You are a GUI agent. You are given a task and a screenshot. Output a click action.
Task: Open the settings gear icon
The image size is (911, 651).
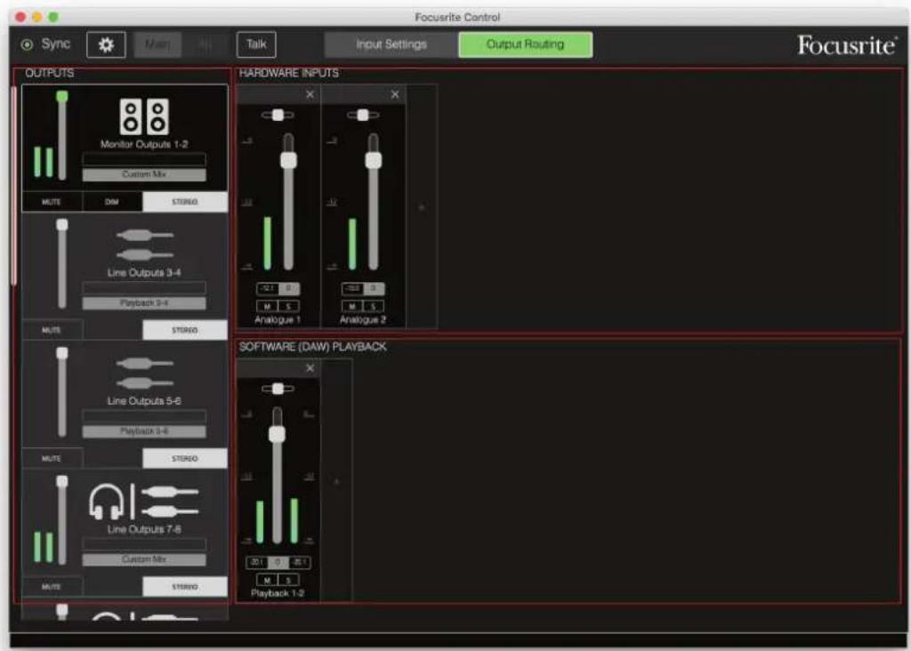click(x=106, y=44)
